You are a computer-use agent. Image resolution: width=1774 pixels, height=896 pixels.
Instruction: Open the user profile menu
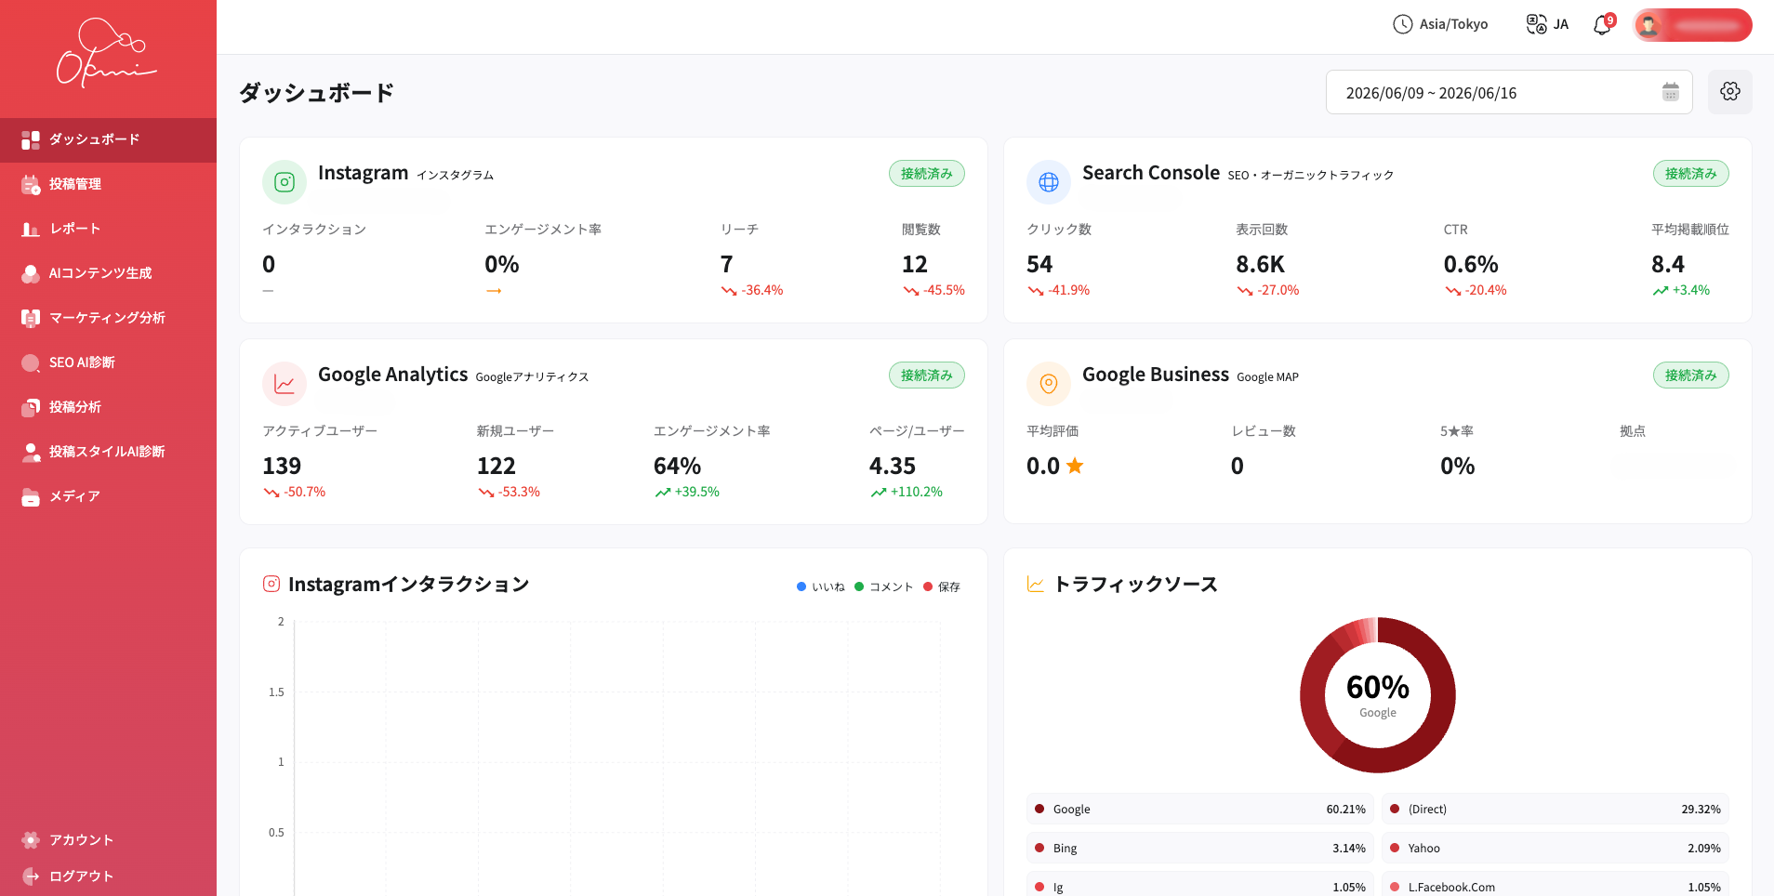coord(1692,25)
